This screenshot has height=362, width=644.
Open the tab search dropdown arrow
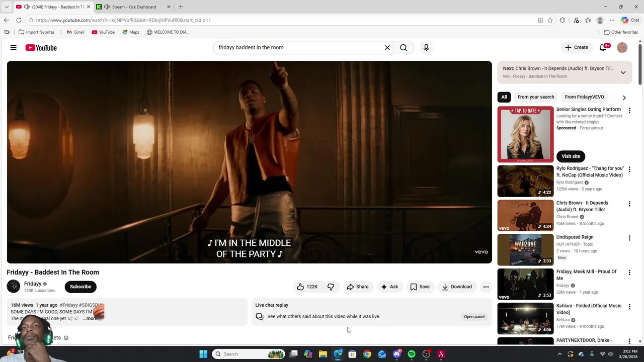click(7, 7)
